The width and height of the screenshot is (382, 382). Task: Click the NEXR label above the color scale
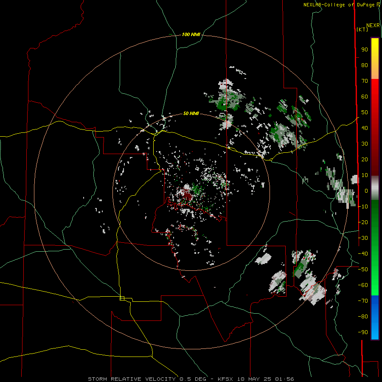373,25
